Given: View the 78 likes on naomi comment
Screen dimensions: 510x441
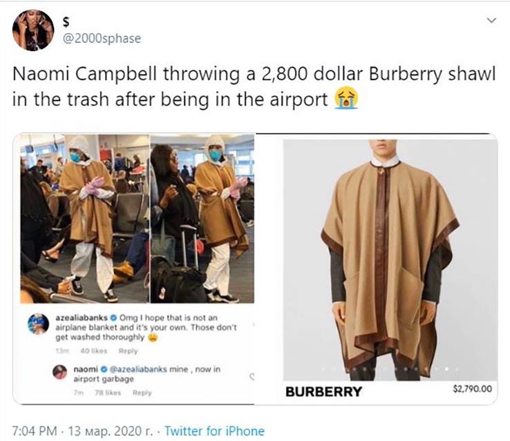Looking at the screenshot, I should [x=108, y=393].
